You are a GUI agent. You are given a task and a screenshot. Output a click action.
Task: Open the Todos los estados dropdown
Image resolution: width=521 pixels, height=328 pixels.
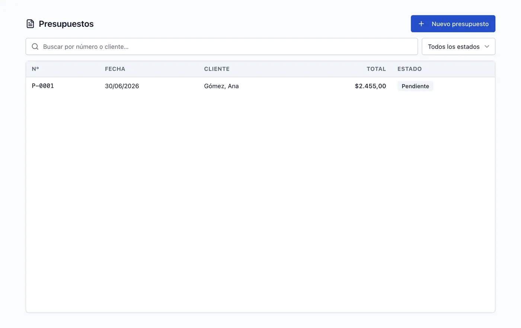458,47
